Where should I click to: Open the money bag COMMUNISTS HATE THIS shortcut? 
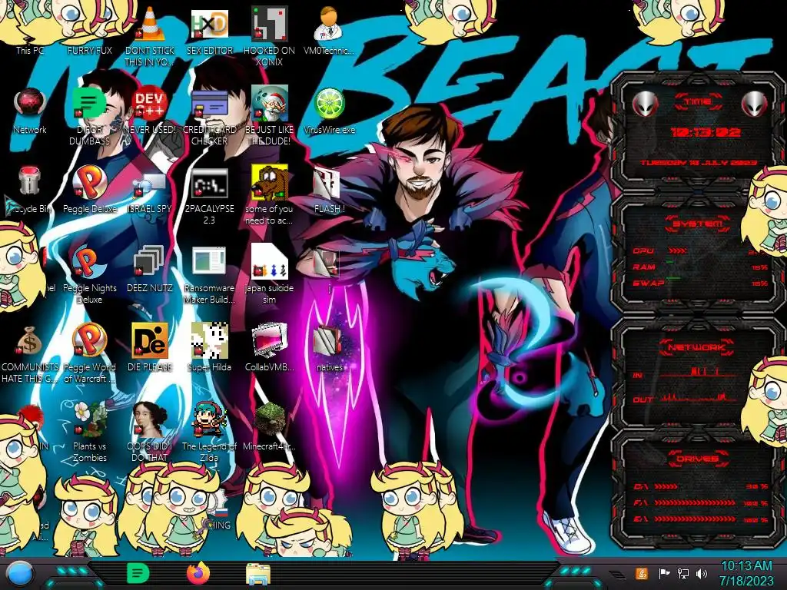30,354
